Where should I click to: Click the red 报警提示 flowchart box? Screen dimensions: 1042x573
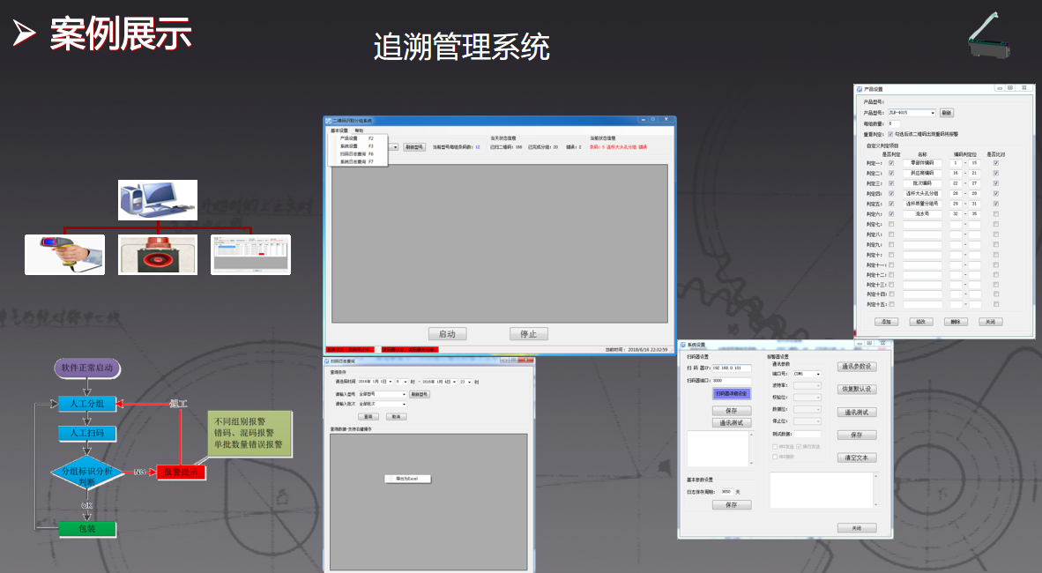click(181, 472)
